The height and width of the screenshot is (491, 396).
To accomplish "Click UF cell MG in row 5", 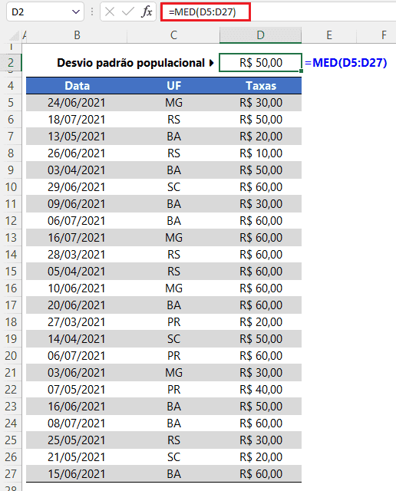I will (x=173, y=103).
